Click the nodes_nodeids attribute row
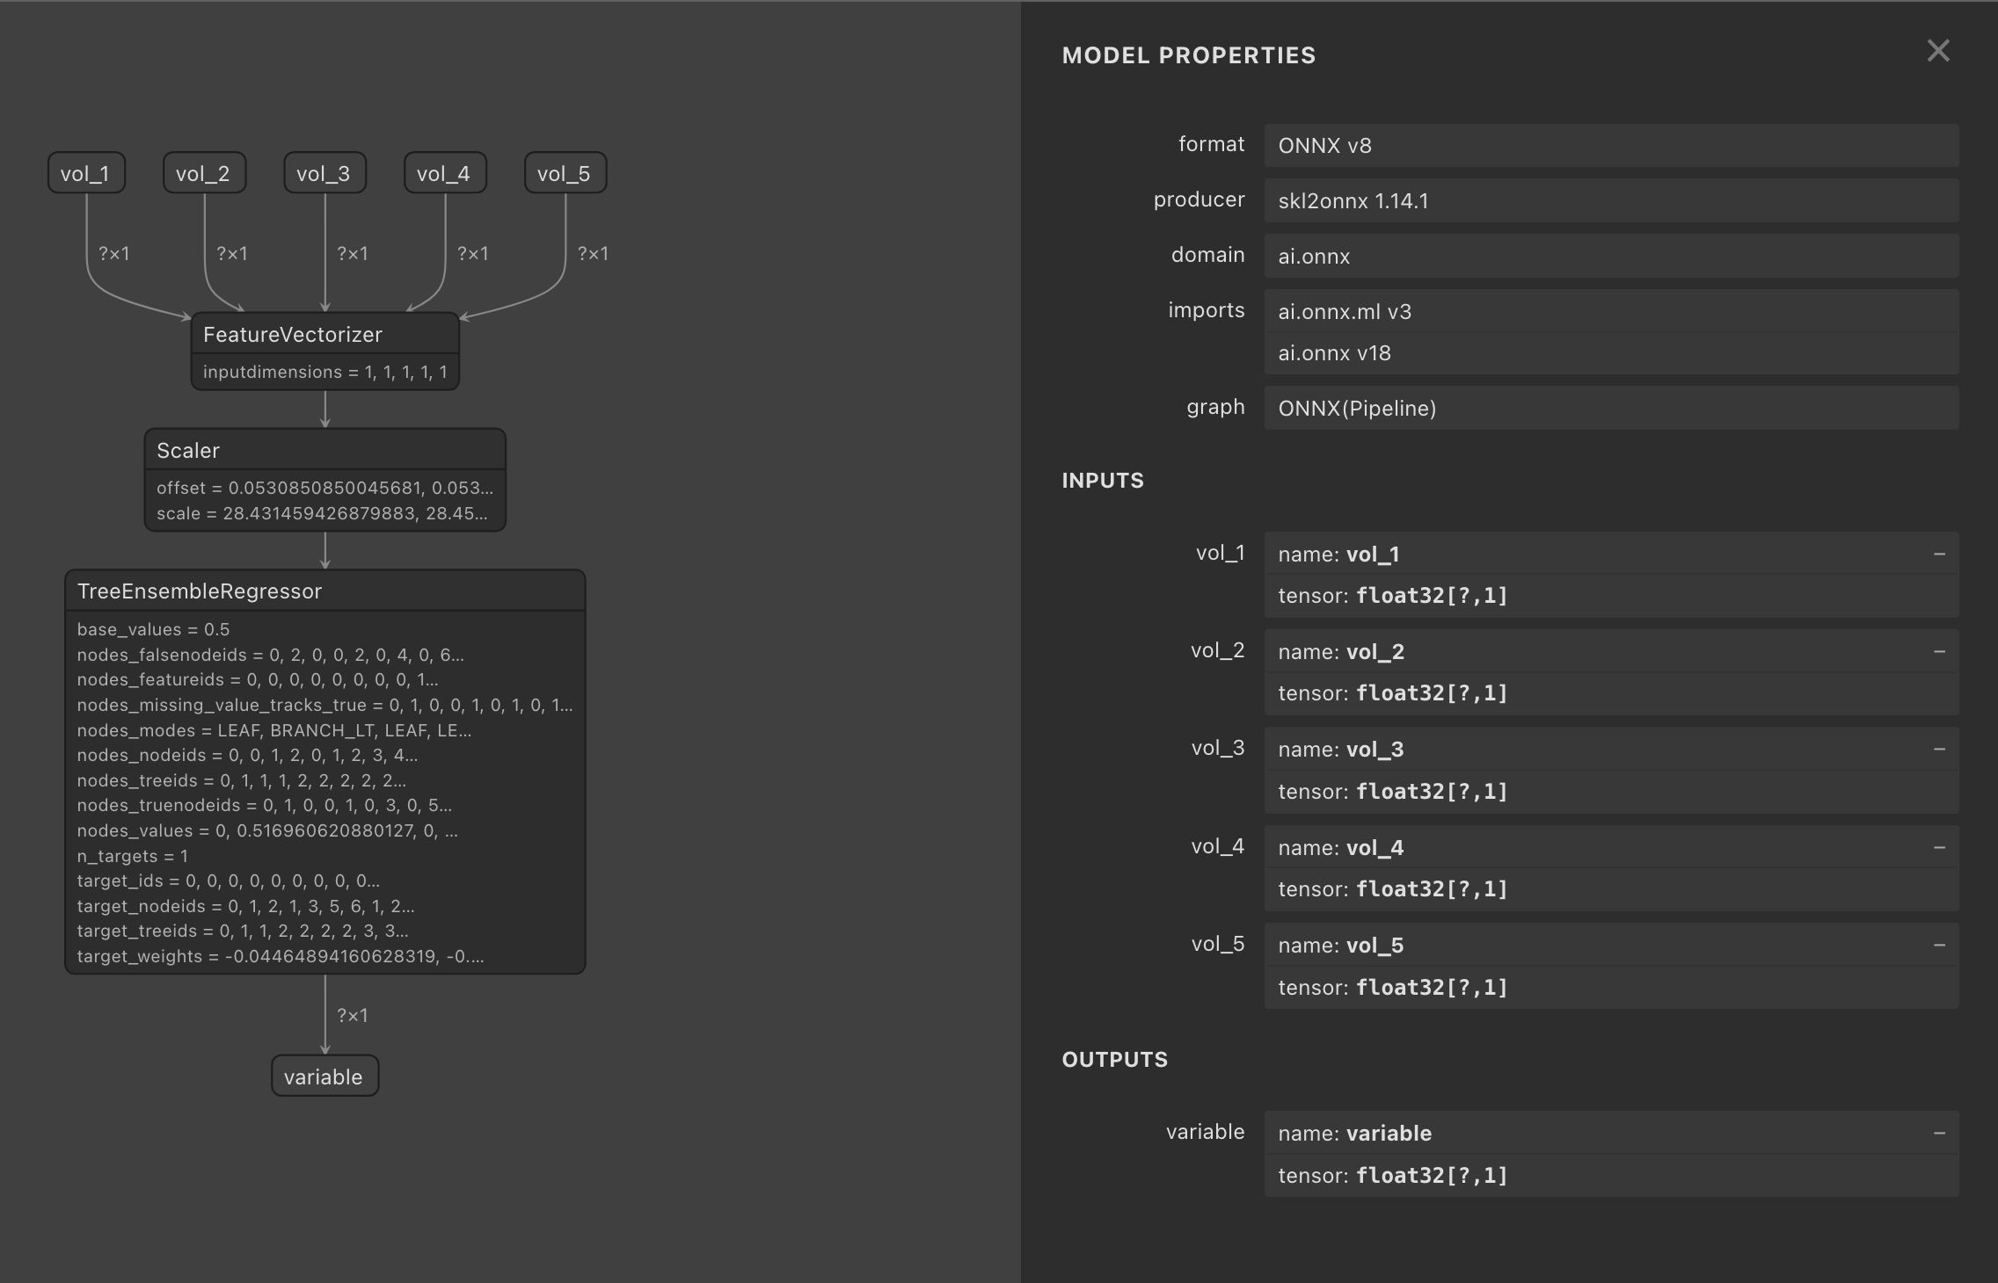This screenshot has height=1283, width=1998. pos(247,756)
